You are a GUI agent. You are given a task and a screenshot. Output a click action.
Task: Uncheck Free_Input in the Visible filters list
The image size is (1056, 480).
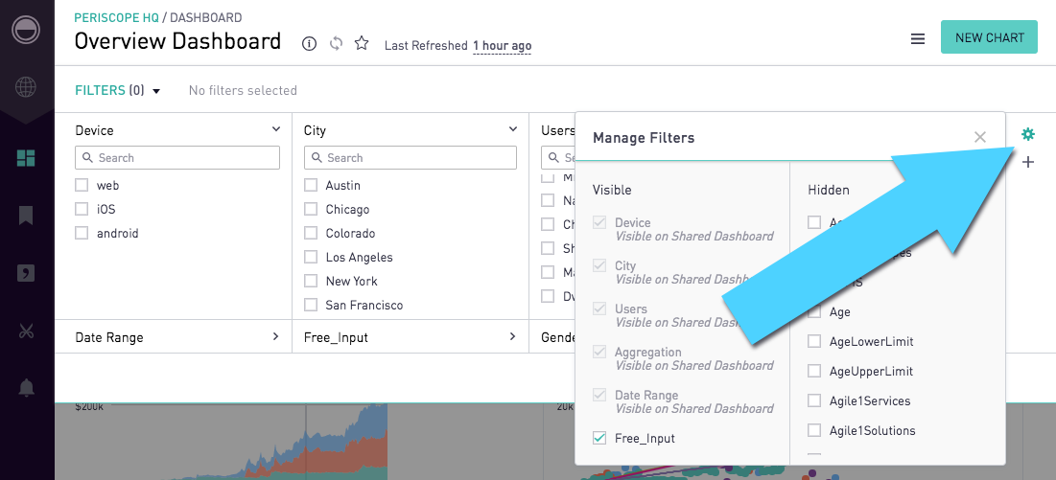coord(599,438)
